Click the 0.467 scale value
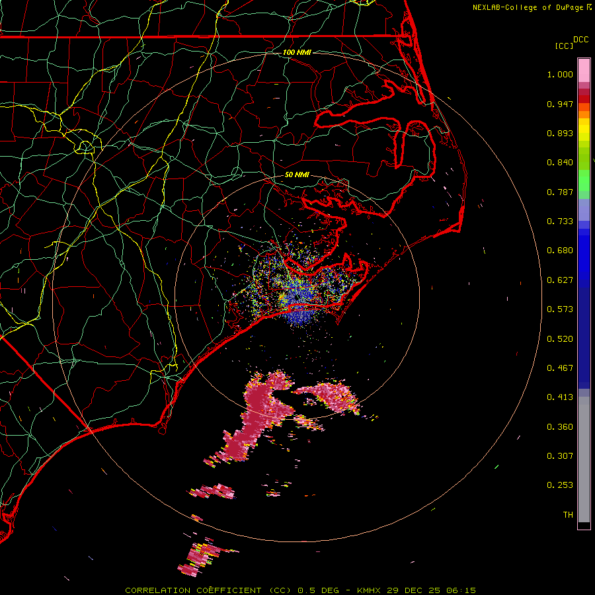 click(560, 368)
